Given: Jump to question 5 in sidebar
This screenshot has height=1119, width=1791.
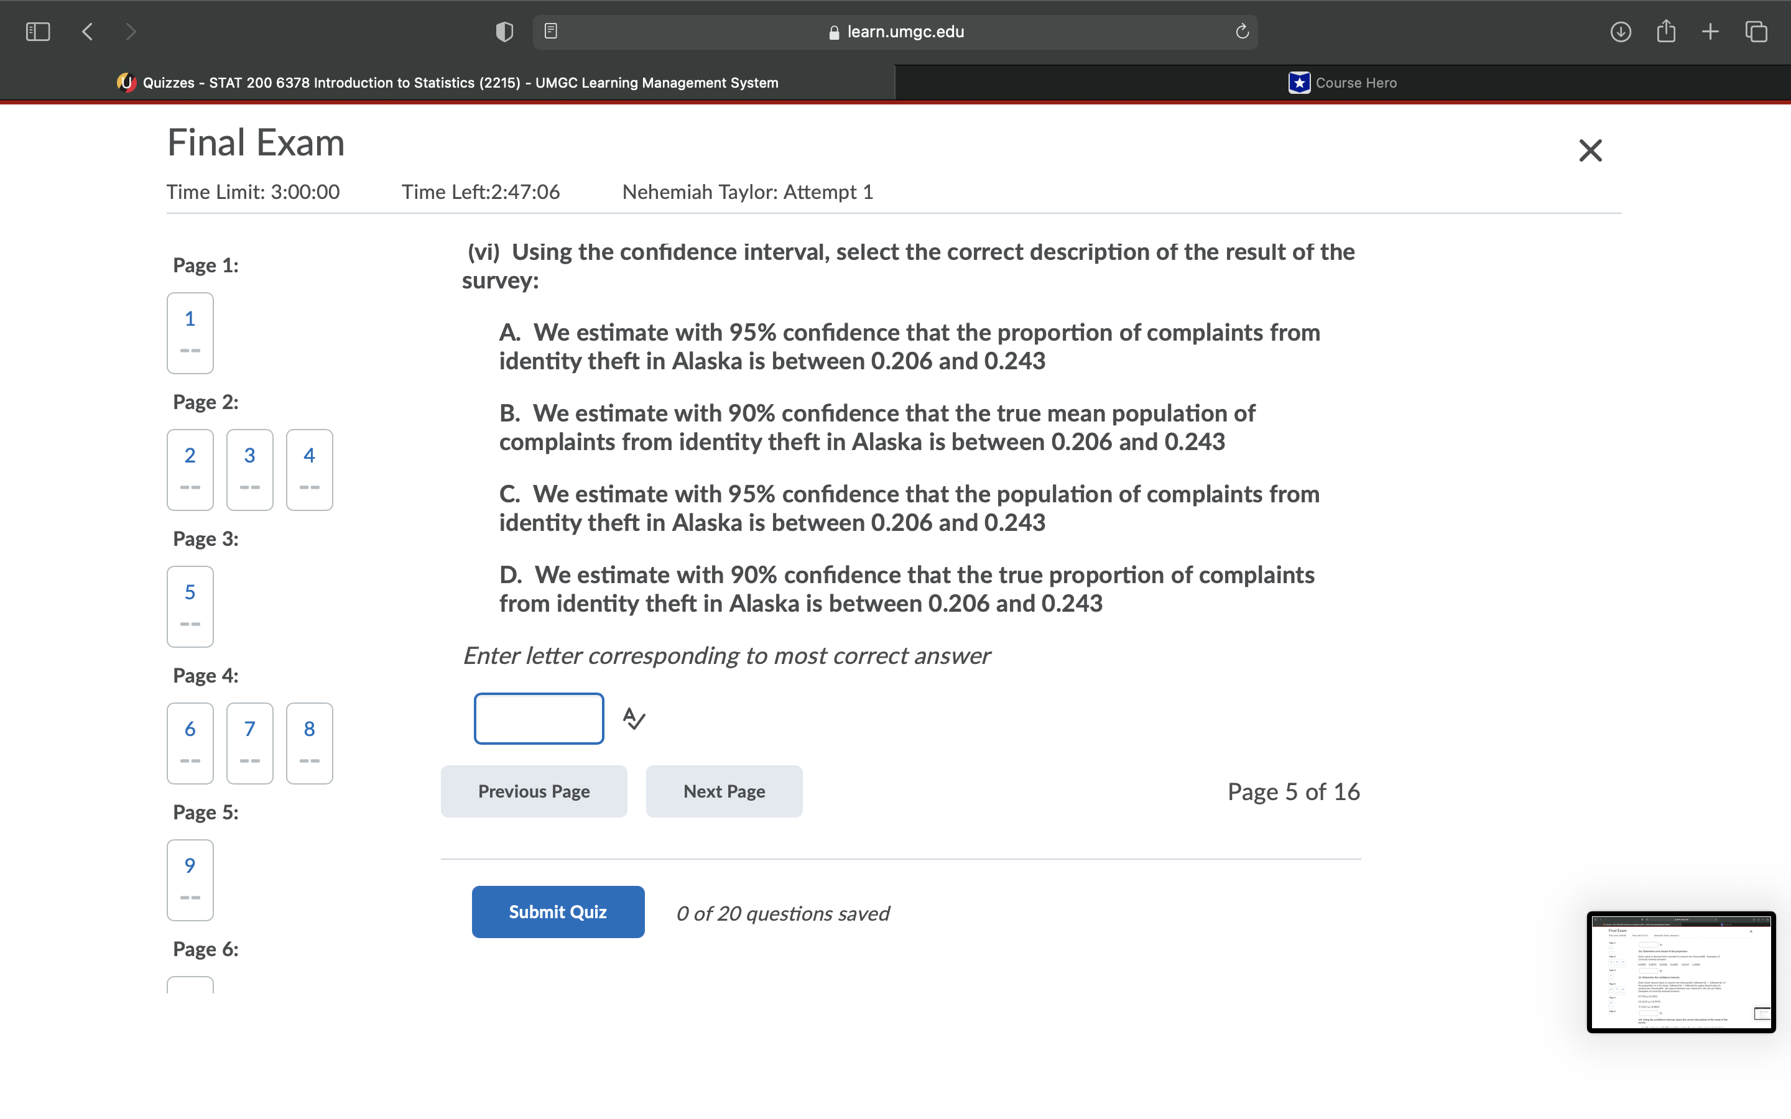Looking at the screenshot, I should pos(190,606).
